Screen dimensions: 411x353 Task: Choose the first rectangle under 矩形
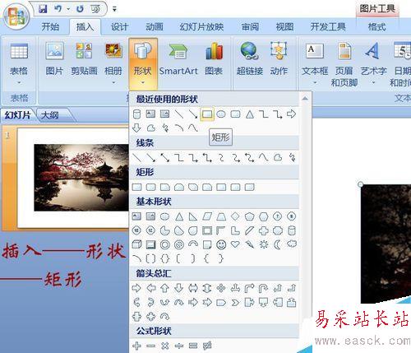136,188
